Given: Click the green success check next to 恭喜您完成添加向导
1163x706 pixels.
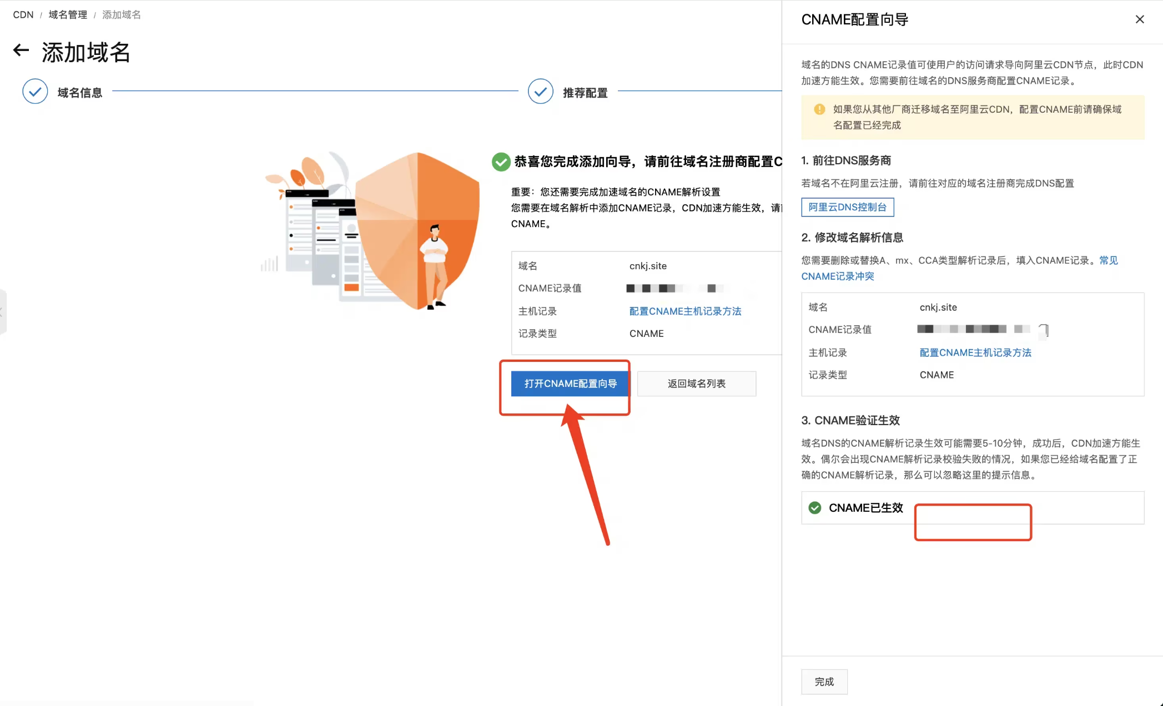Looking at the screenshot, I should pyautogui.click(x=501, y=162).
